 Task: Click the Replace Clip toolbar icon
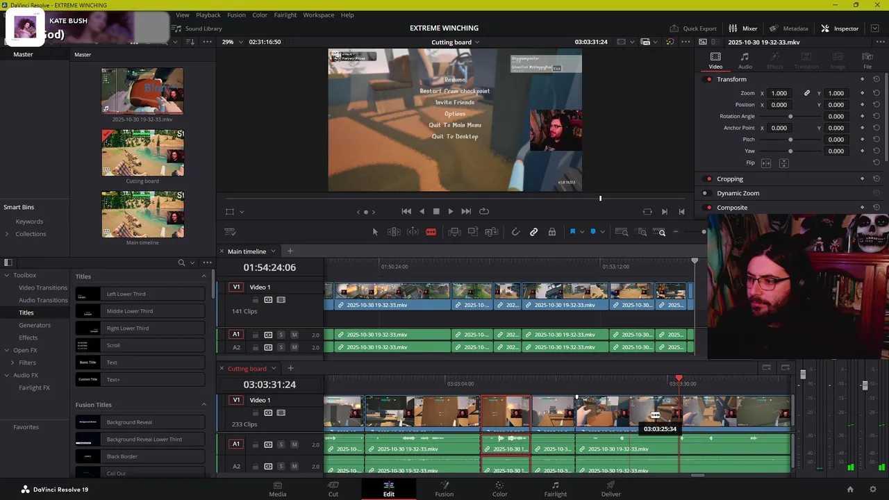[x=492, y=232]
